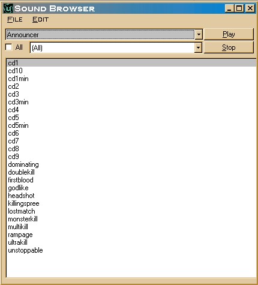Open the Edit menu
The height and width of the screenshot is (285, 258).
coord(40,20)
